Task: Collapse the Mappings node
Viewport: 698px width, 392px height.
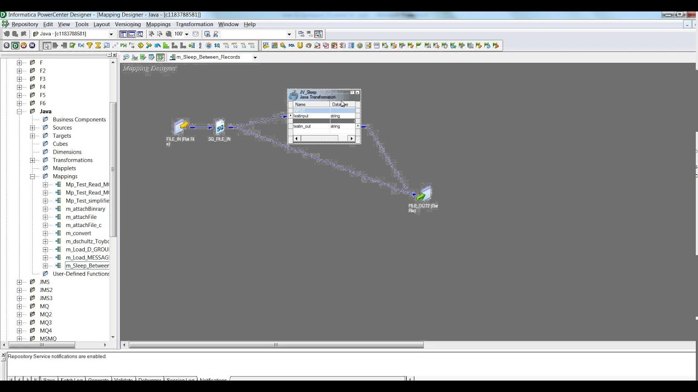Action: (32, 176)
